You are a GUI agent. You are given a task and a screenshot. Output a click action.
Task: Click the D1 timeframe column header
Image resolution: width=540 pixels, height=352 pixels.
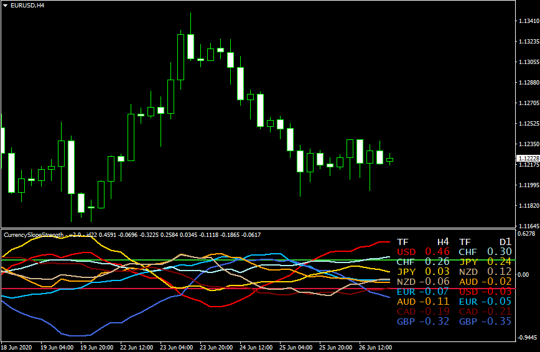[x=504, y=241]
